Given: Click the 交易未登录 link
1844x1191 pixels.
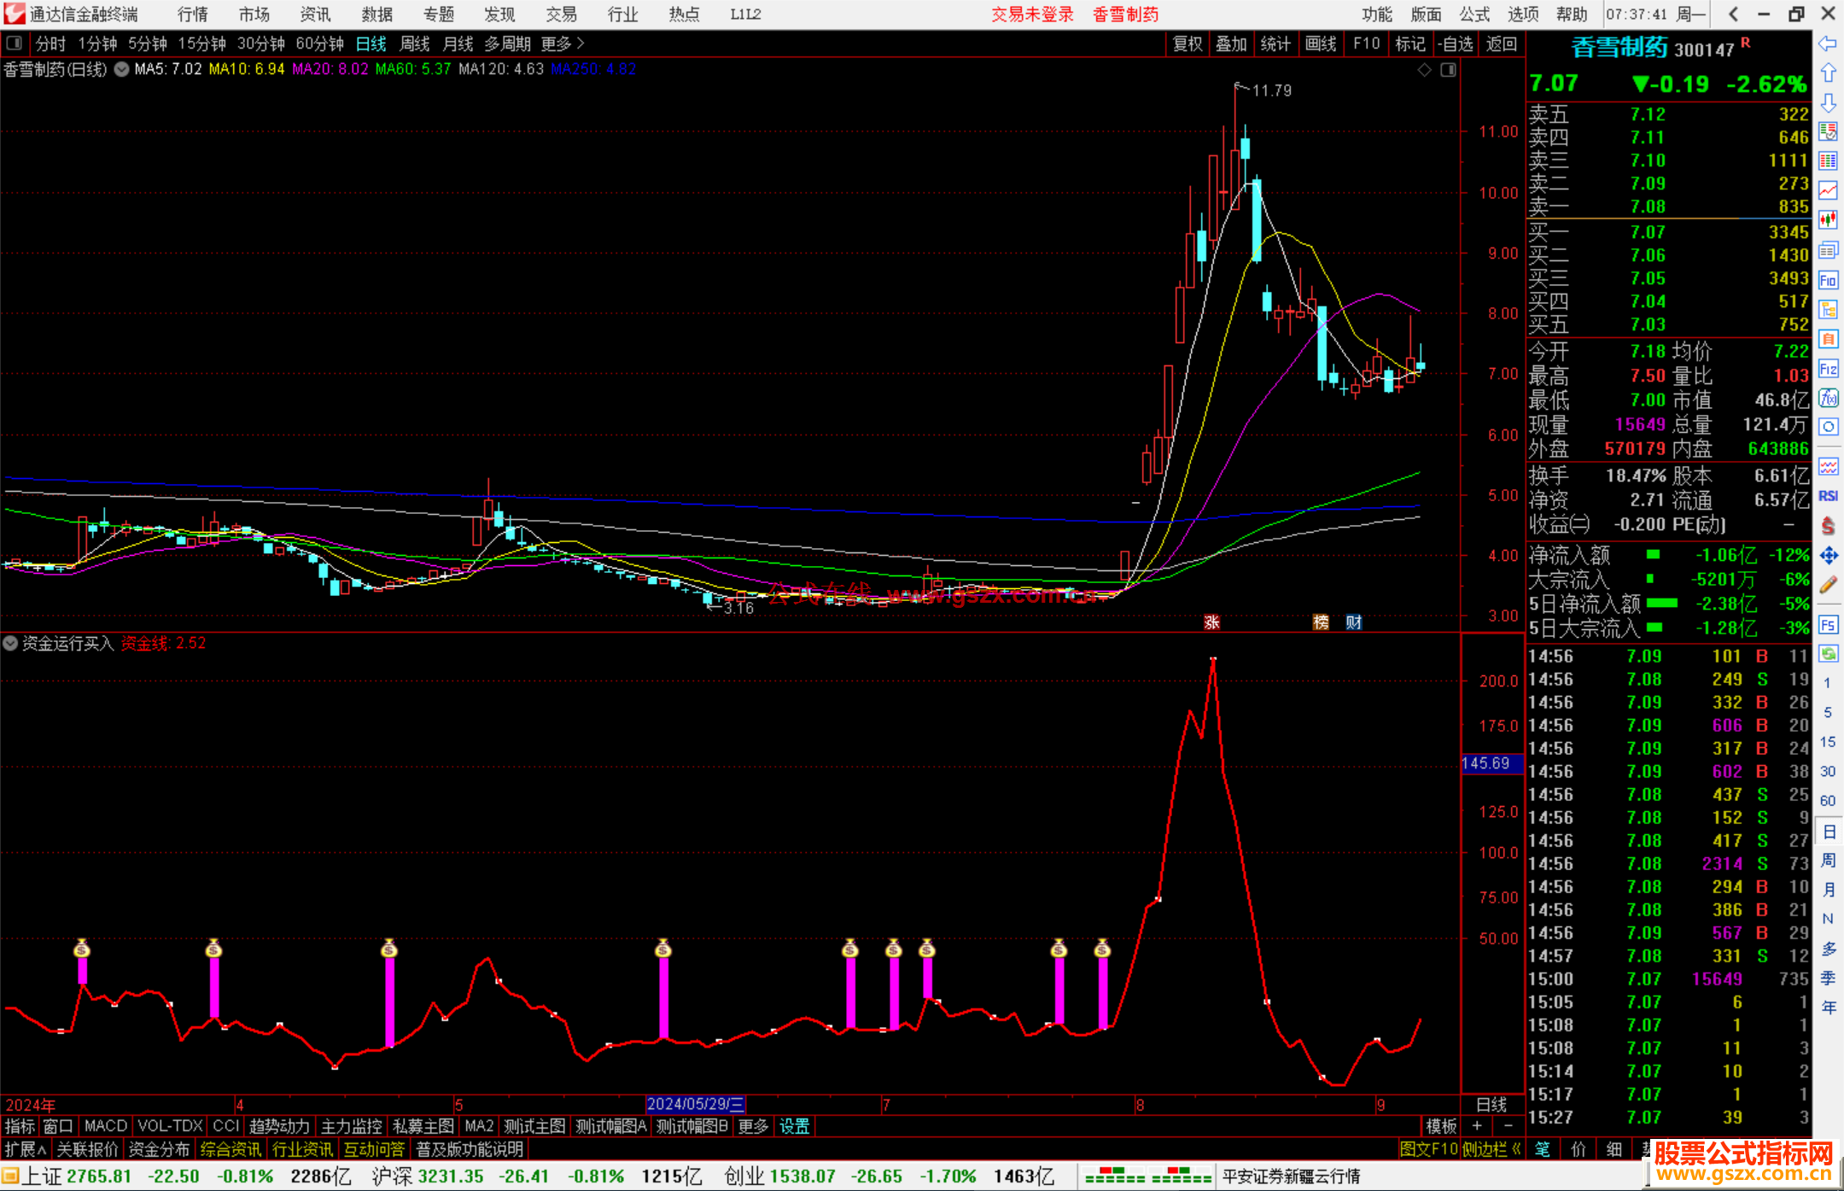Looking at the screenshot, I should [1032, 15].
